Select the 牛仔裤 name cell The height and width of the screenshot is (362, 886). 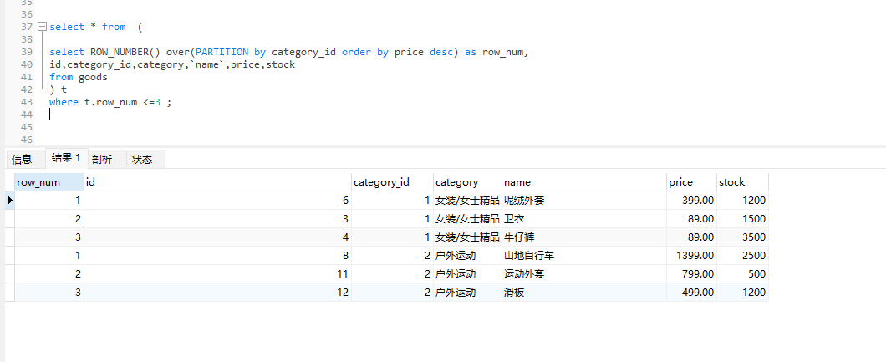583,237
